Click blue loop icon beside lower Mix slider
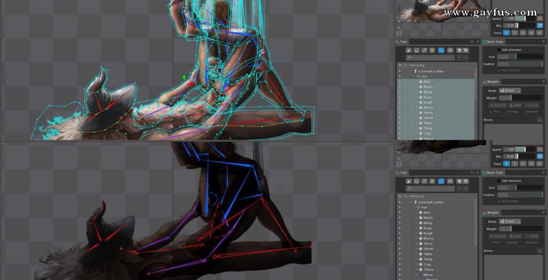Screen dimensions: 548x280 (x=540, y=156)
